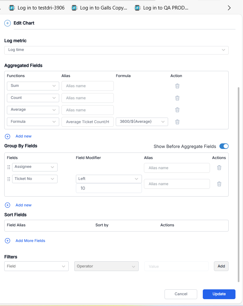Open the Formula function dropdown
The height and width of the screenshot is (306, 243).
coord(33,122)
